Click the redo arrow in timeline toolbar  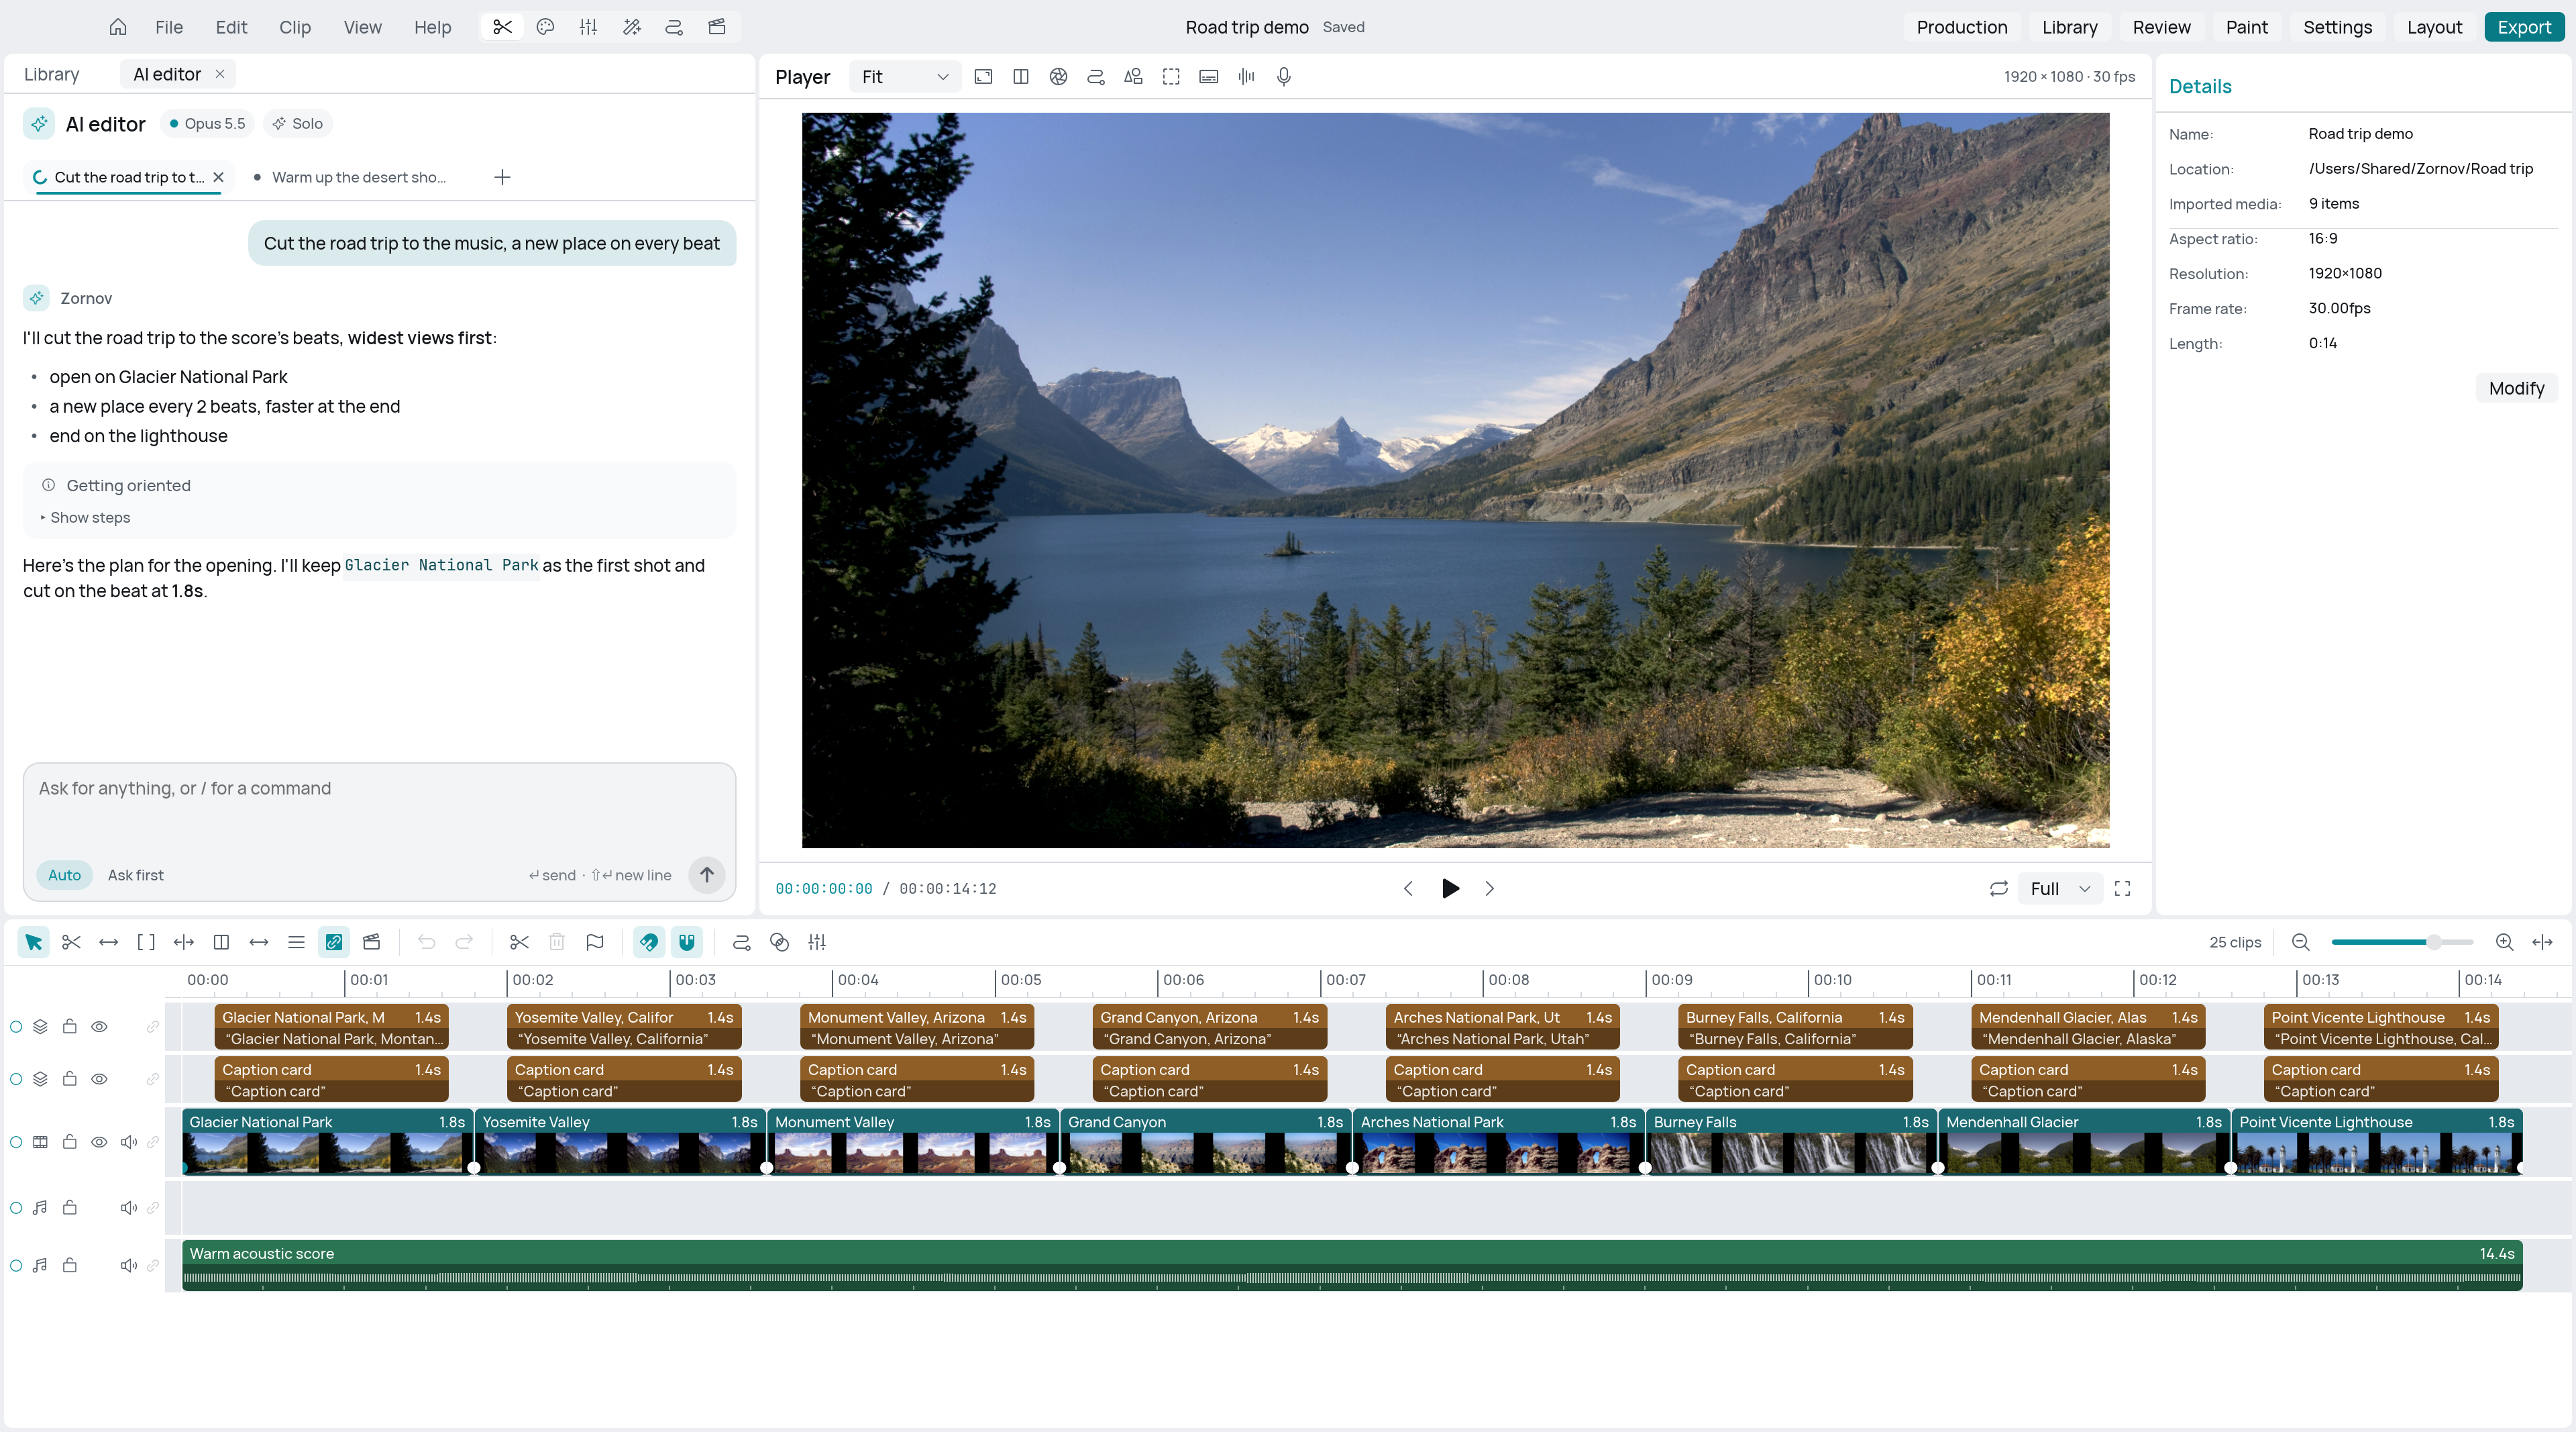point(464,942)
